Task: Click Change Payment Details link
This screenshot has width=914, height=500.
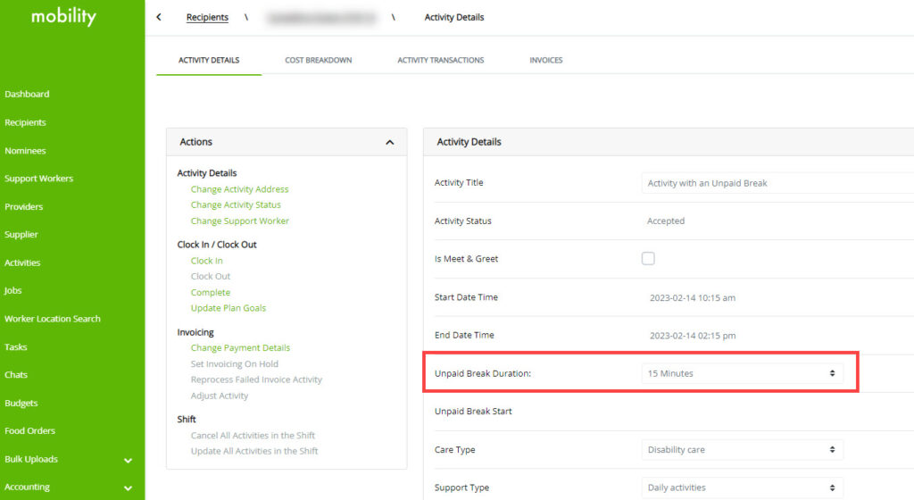Action: [240, 348]
